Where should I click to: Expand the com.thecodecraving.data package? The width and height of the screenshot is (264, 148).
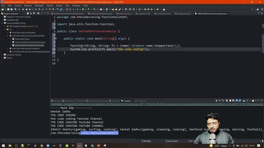[x=7, y=32]
